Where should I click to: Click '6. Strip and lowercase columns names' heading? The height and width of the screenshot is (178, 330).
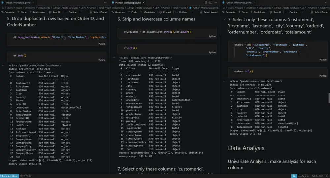click(x=156, y=19)
